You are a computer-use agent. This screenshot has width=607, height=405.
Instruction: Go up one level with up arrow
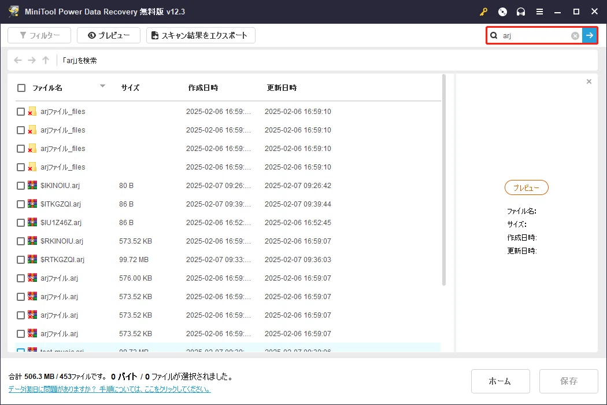(46, 60)
